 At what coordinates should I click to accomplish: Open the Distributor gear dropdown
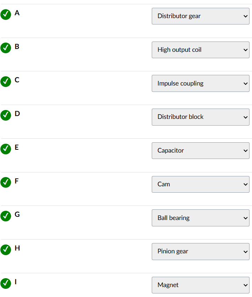tap(200, 16)
